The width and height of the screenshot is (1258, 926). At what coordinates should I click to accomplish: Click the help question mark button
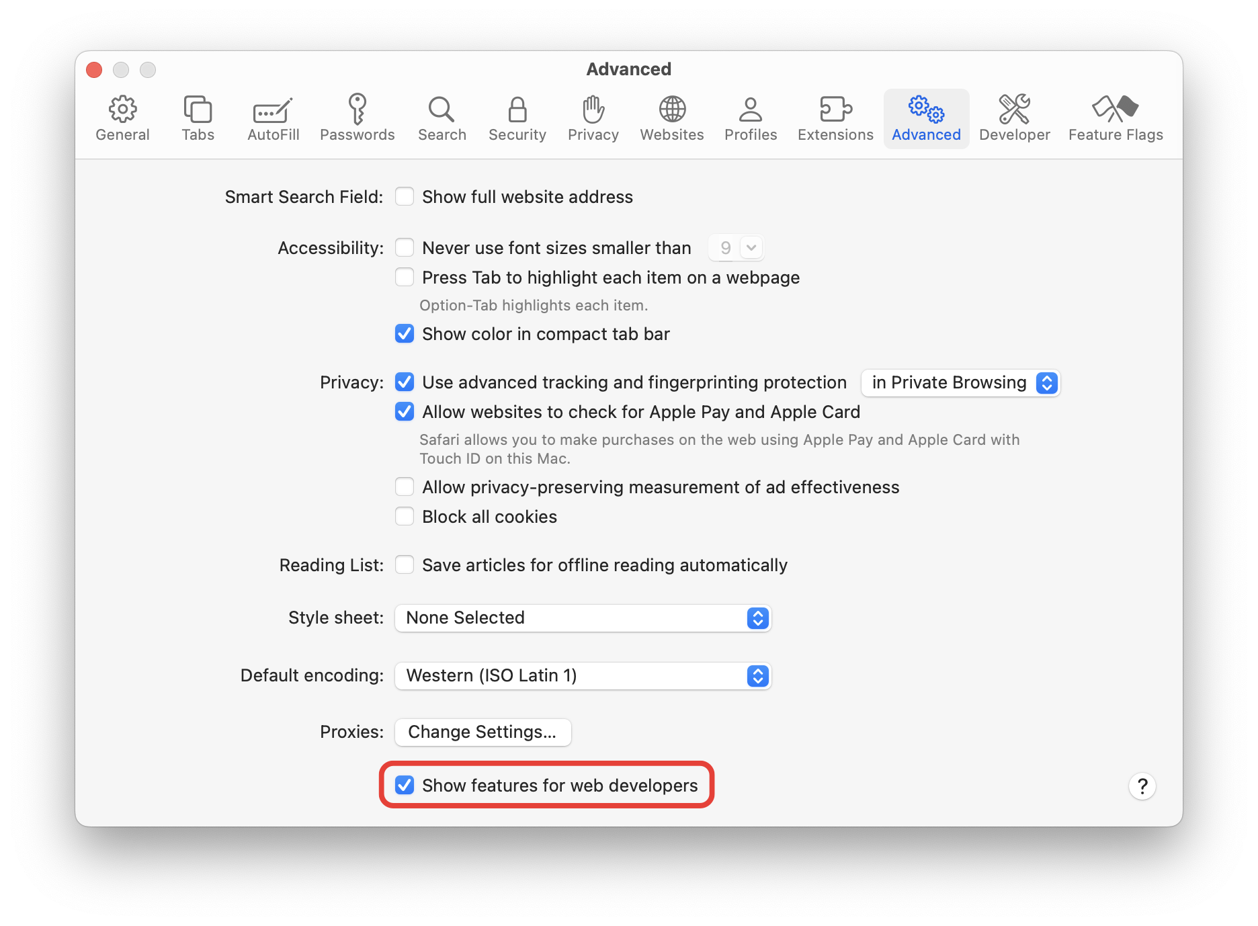pyautogui.click(x=1142, y=786)
